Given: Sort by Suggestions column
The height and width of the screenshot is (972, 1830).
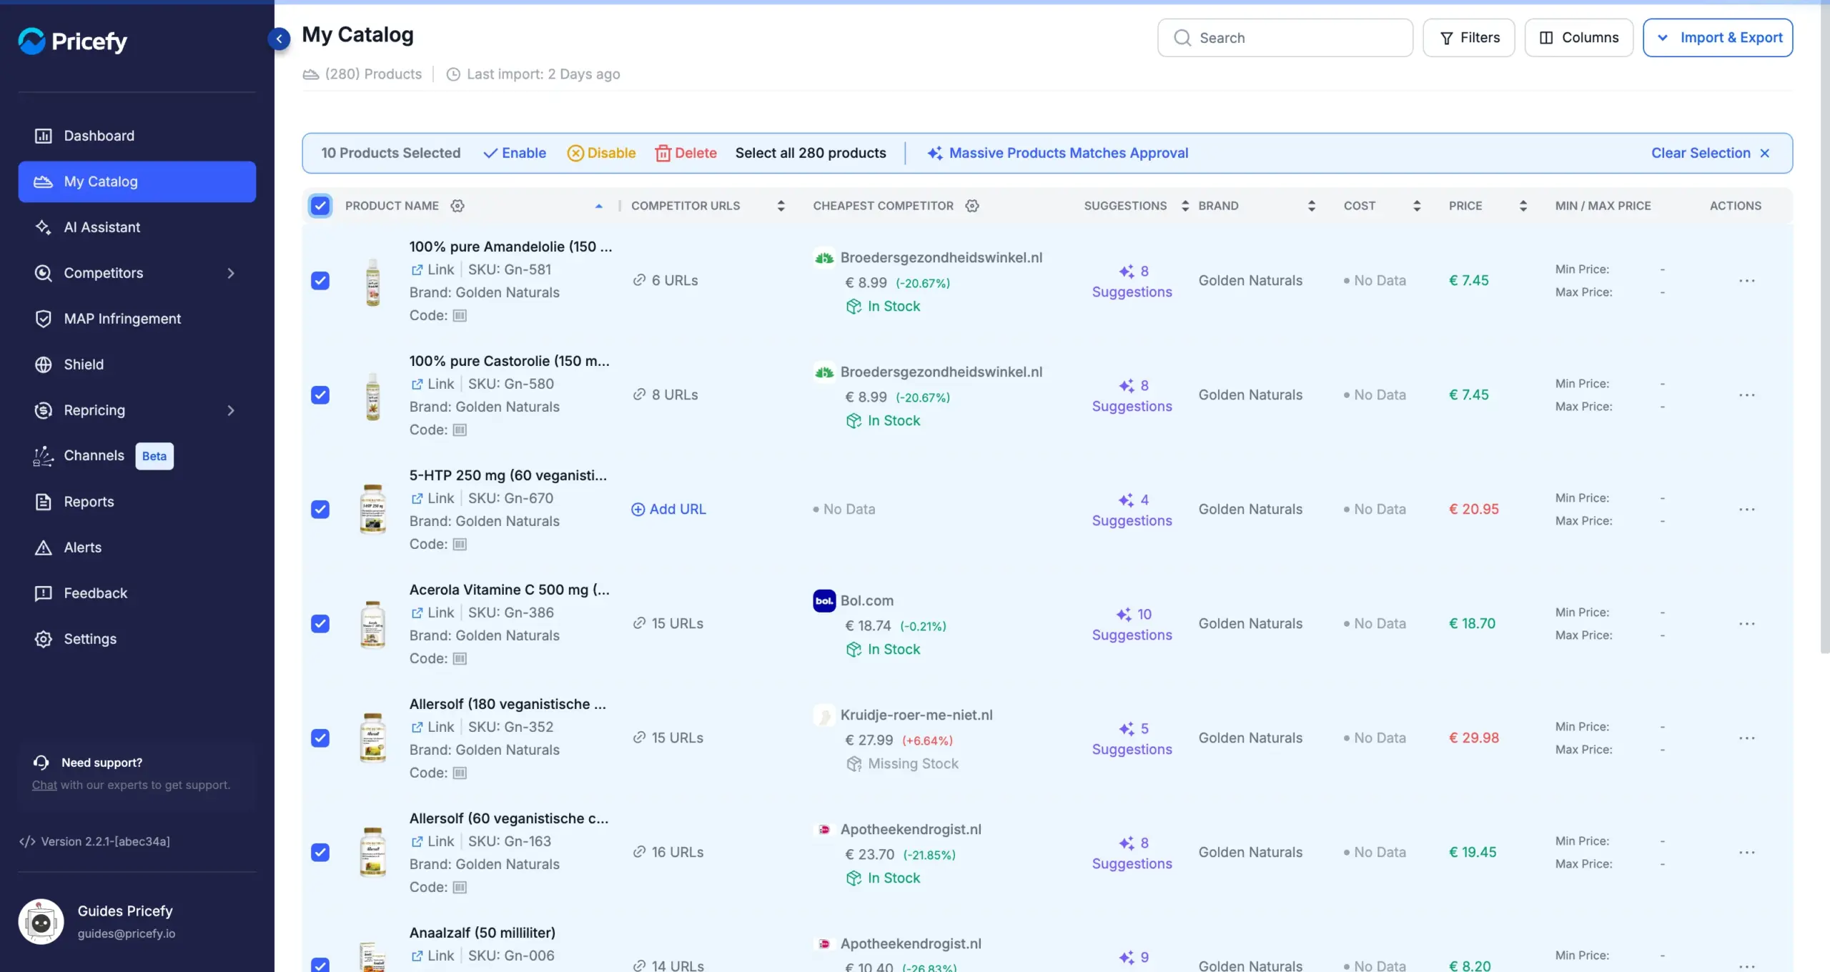Looking at the screenshot, I should tap(1185, 206).
